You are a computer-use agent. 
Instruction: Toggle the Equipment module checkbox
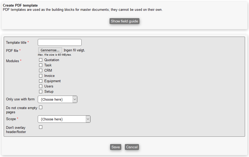coord(41,81)
